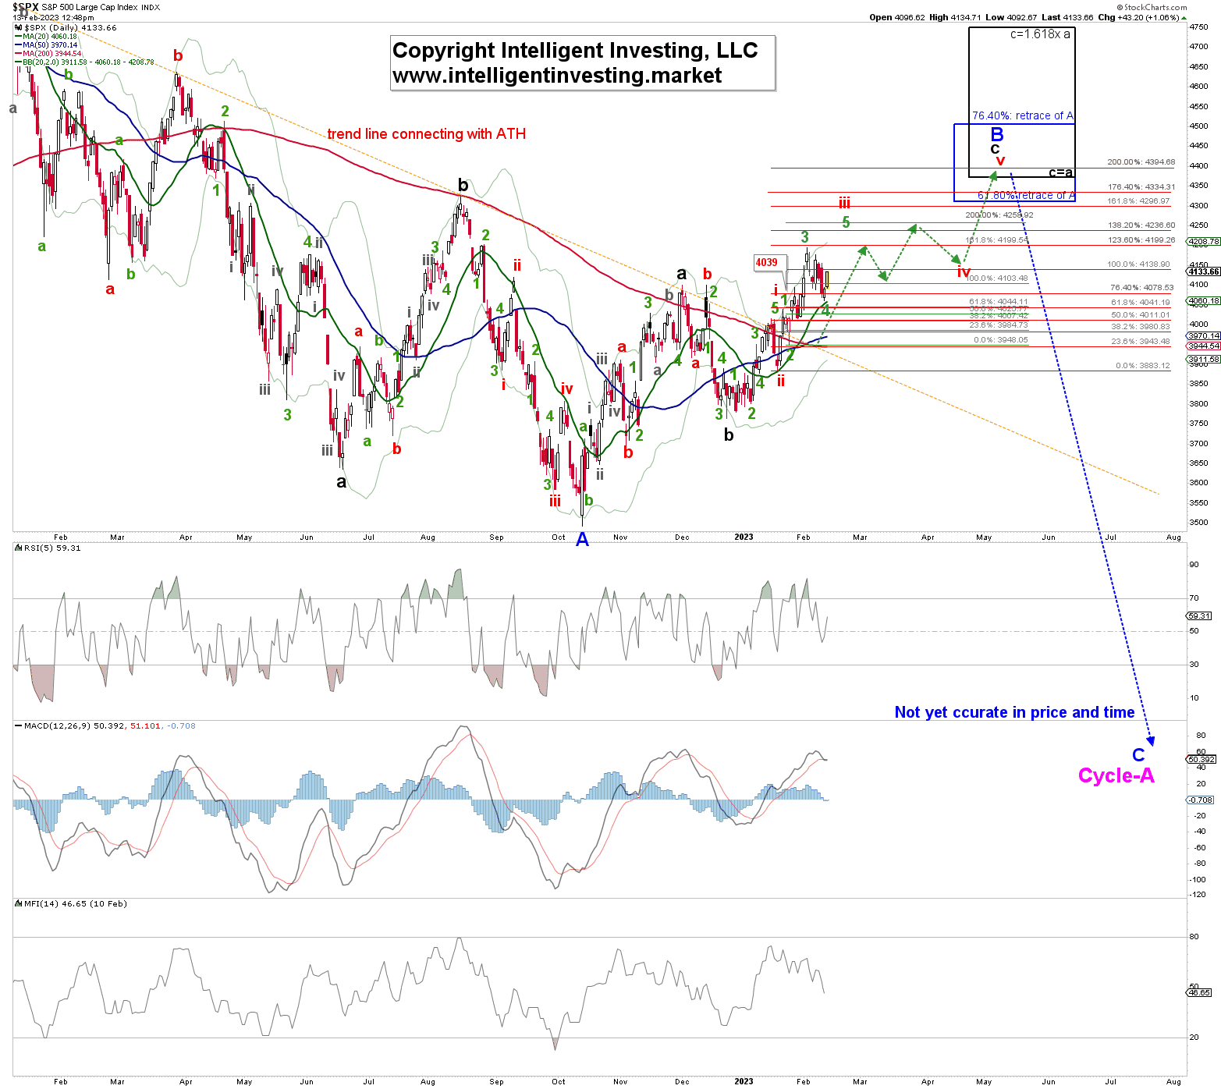Viewport: 1221px width, 1089px height.
Task: Click the 61.8%: 4041.19 Fibonacci level
Action: click(x=1141, y=303)
